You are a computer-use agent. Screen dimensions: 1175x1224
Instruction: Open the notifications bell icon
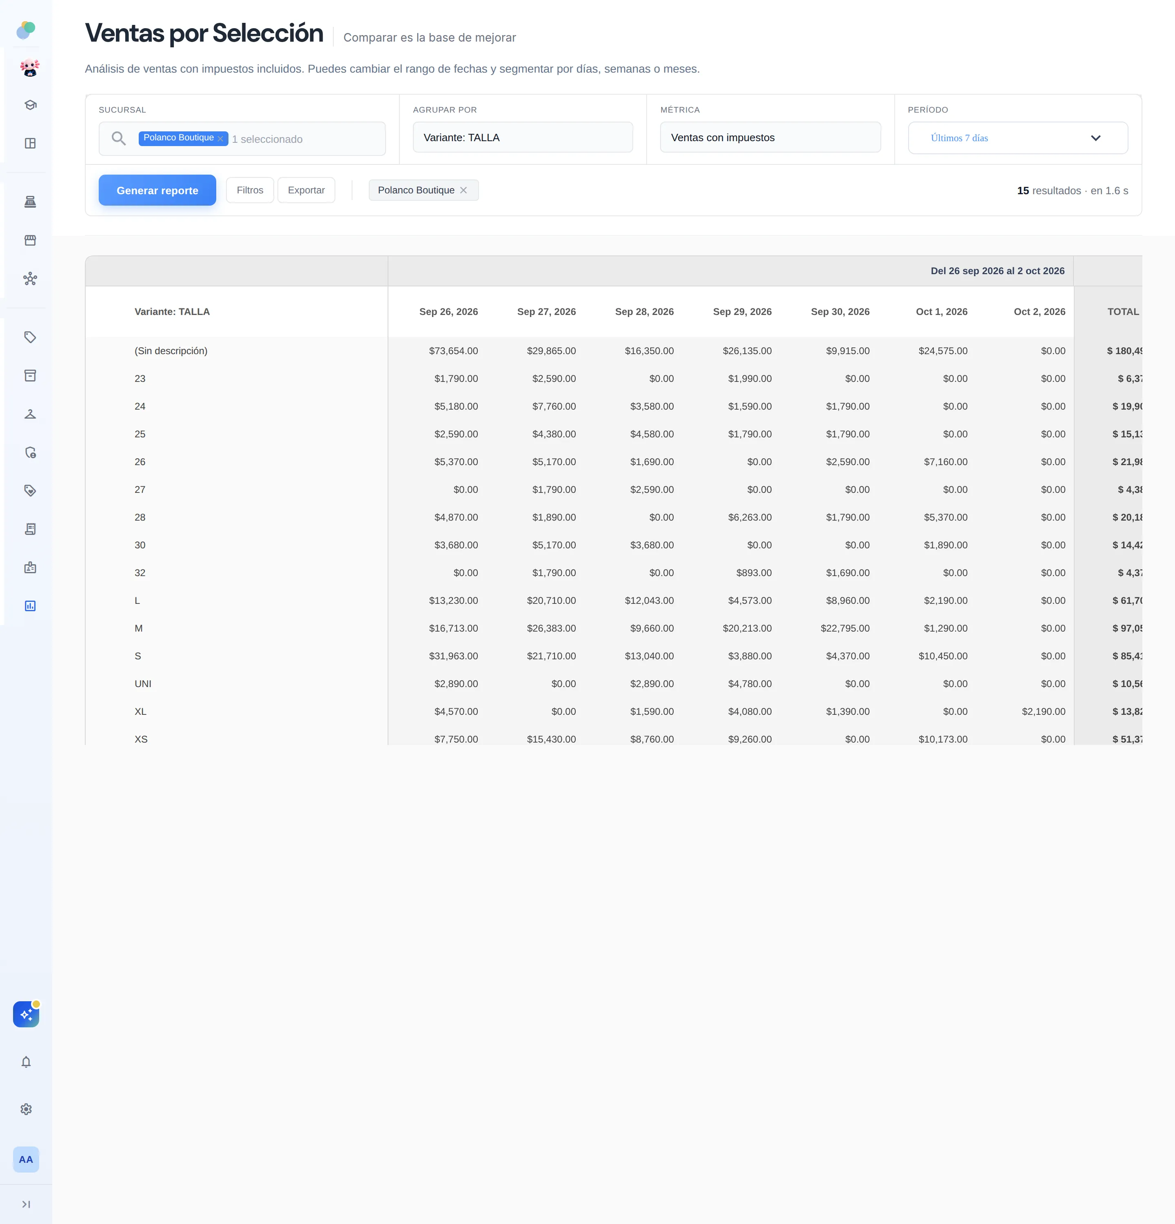(26, 1062)
